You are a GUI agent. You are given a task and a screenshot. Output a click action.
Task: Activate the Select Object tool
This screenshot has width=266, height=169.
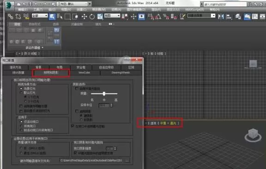pyautogui.click(x=52, y=17)
